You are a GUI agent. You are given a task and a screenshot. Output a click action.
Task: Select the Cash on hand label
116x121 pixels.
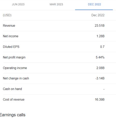point(12,89)
